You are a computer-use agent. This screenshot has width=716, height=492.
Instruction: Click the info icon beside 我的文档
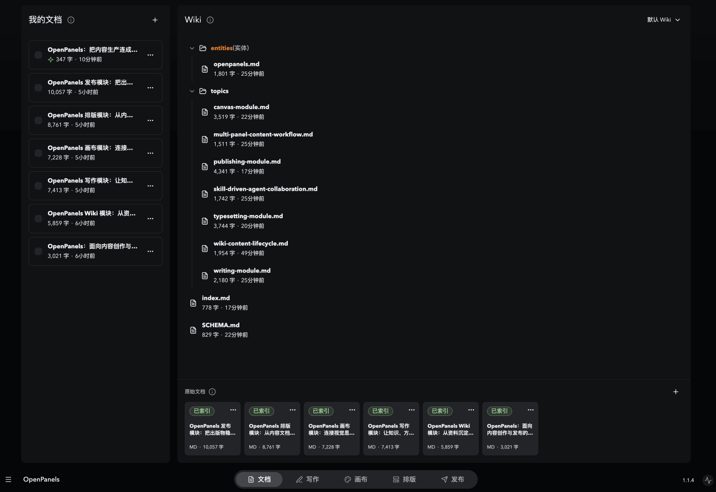click(71, 20)
